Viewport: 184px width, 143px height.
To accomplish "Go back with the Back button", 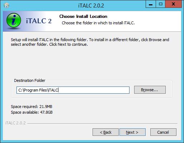I will [x=105, y=132].
